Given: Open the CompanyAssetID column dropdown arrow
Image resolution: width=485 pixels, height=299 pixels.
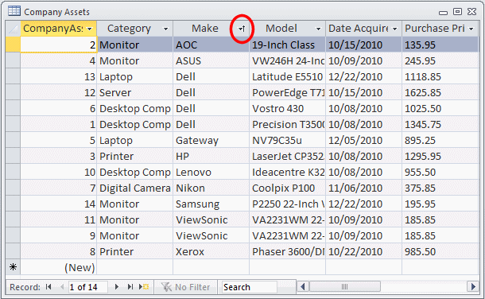Looking at the screenshot, I should [90, 29].
